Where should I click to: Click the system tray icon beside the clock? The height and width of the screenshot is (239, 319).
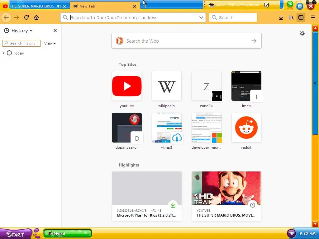click(x=291, y=233)
